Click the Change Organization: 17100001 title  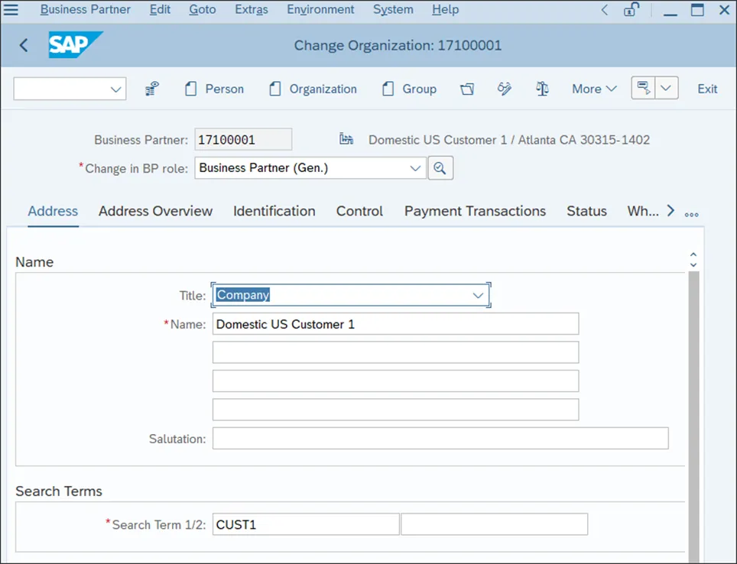point(398,45)
